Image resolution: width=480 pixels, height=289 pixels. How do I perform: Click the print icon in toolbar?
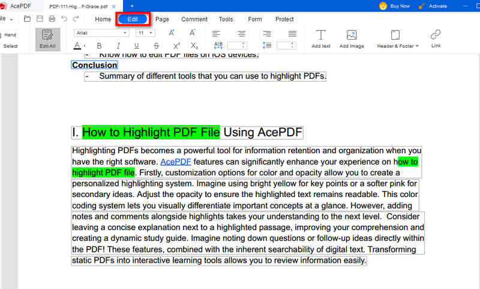pyautogui.click(x=52, y=19)
